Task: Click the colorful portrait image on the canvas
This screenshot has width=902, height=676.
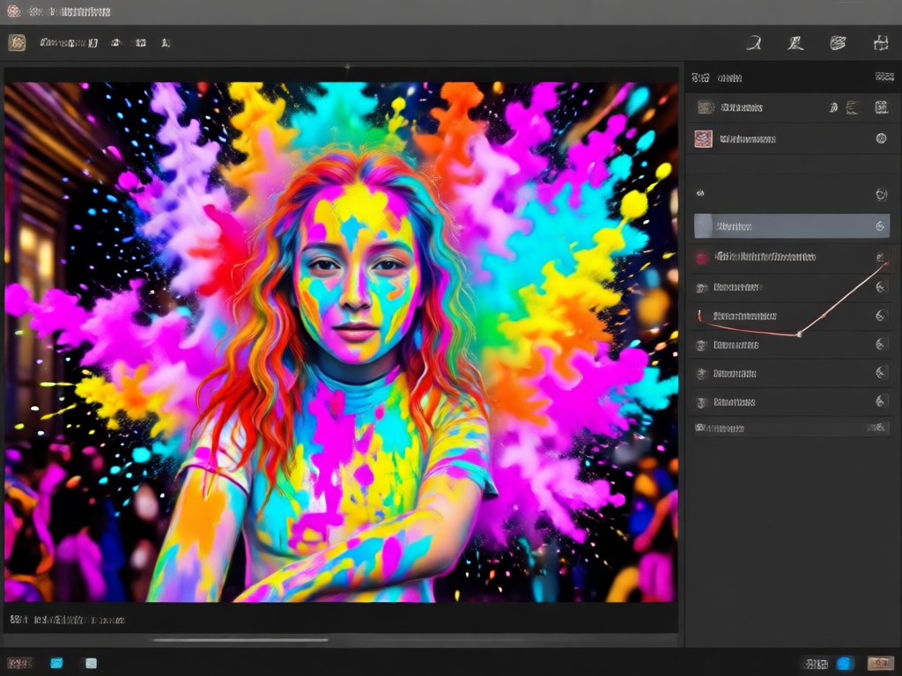Action: [341, 342]
